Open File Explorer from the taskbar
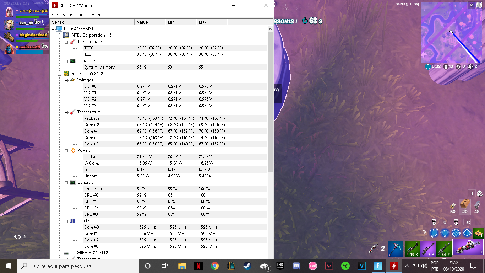The width and height of the screenshot is (485, 273). pyautogui.click(x=182, y=266)
